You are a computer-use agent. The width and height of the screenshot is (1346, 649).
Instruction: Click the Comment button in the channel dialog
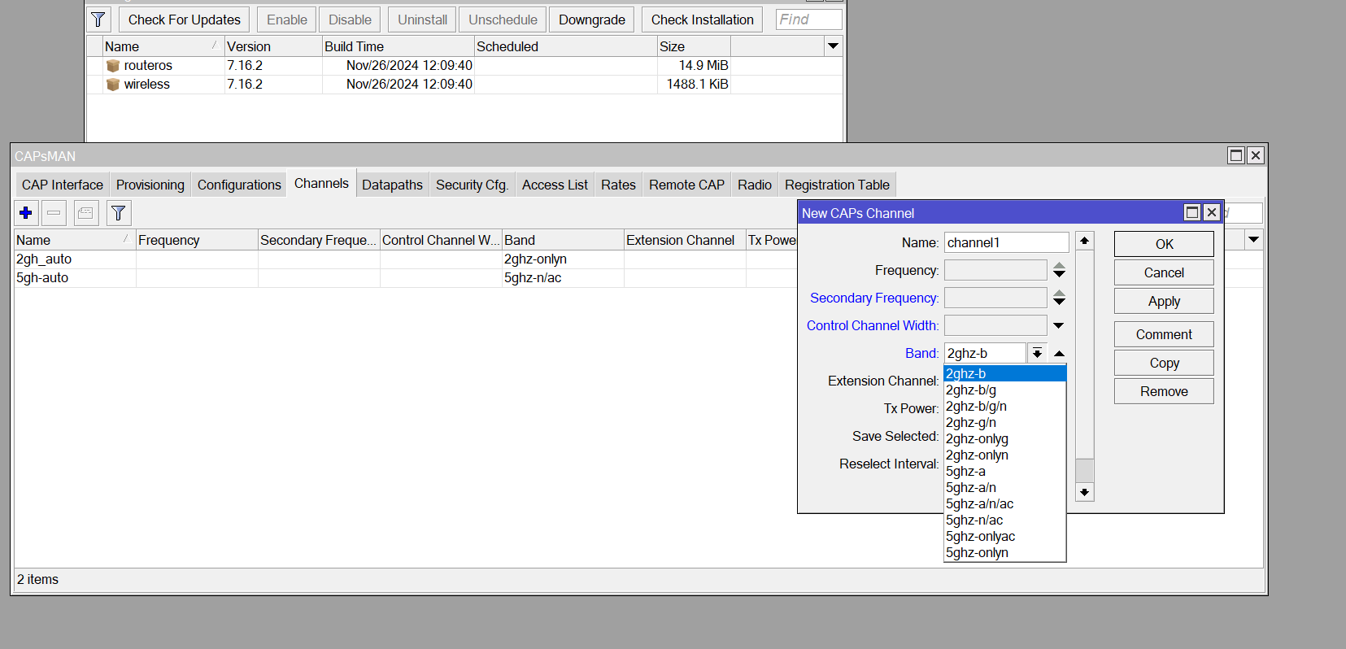[1164, 334]
